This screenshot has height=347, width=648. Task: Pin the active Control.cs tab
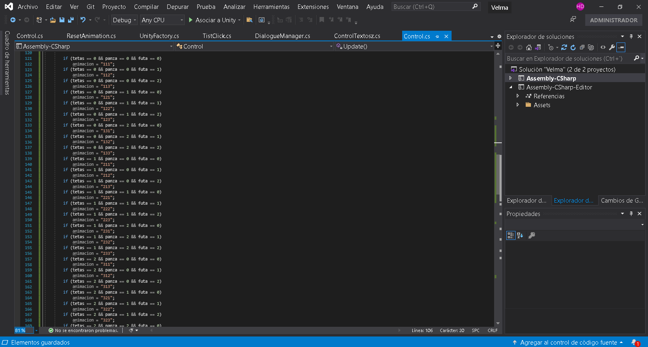tap(437, 36)
